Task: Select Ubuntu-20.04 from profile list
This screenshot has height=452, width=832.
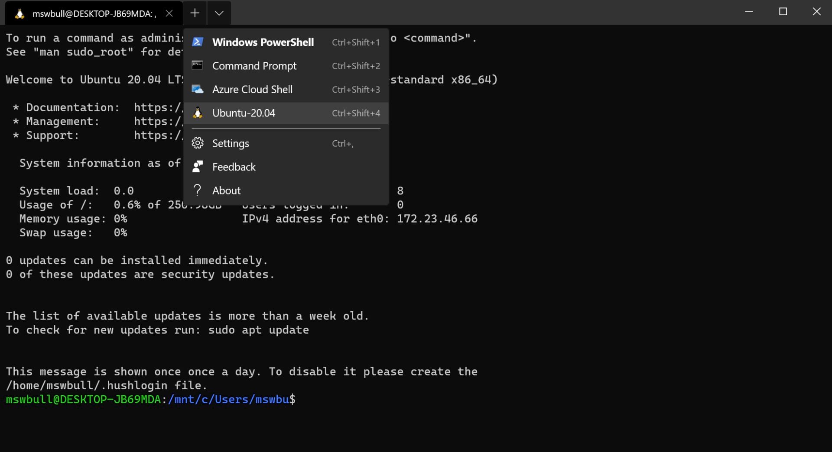Action: click(286, 113)
